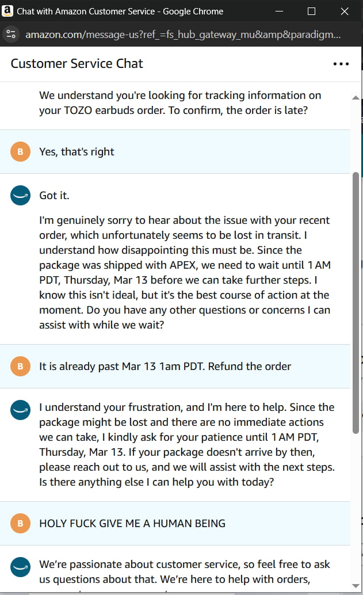Click the B avatar by 'Yes, that's right'

(20, 151)
